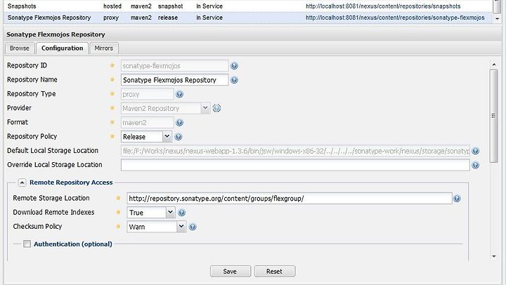Open help icon for Override Local Storage Location

pos(475,165)
